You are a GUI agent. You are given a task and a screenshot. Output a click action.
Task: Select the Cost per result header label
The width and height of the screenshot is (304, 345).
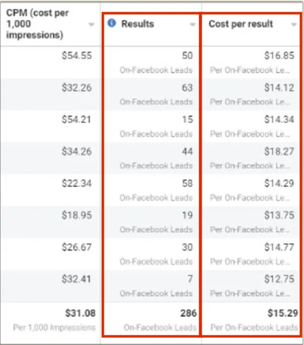(241, 24)
